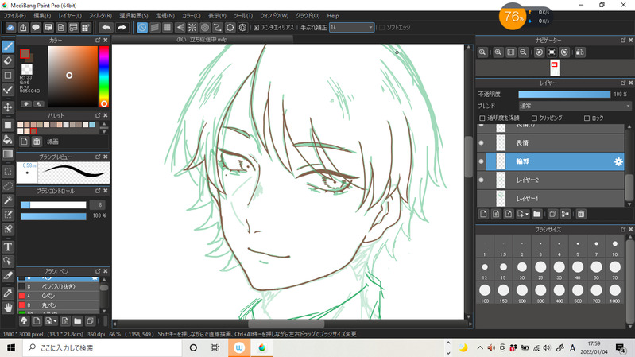This screenshot has height=357, width=635.
Task: Undock the パレット panel
Action: 98,115
